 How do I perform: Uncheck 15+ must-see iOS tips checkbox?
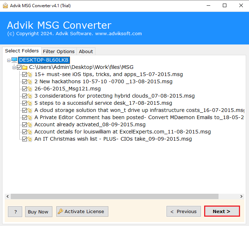point(24,75)
